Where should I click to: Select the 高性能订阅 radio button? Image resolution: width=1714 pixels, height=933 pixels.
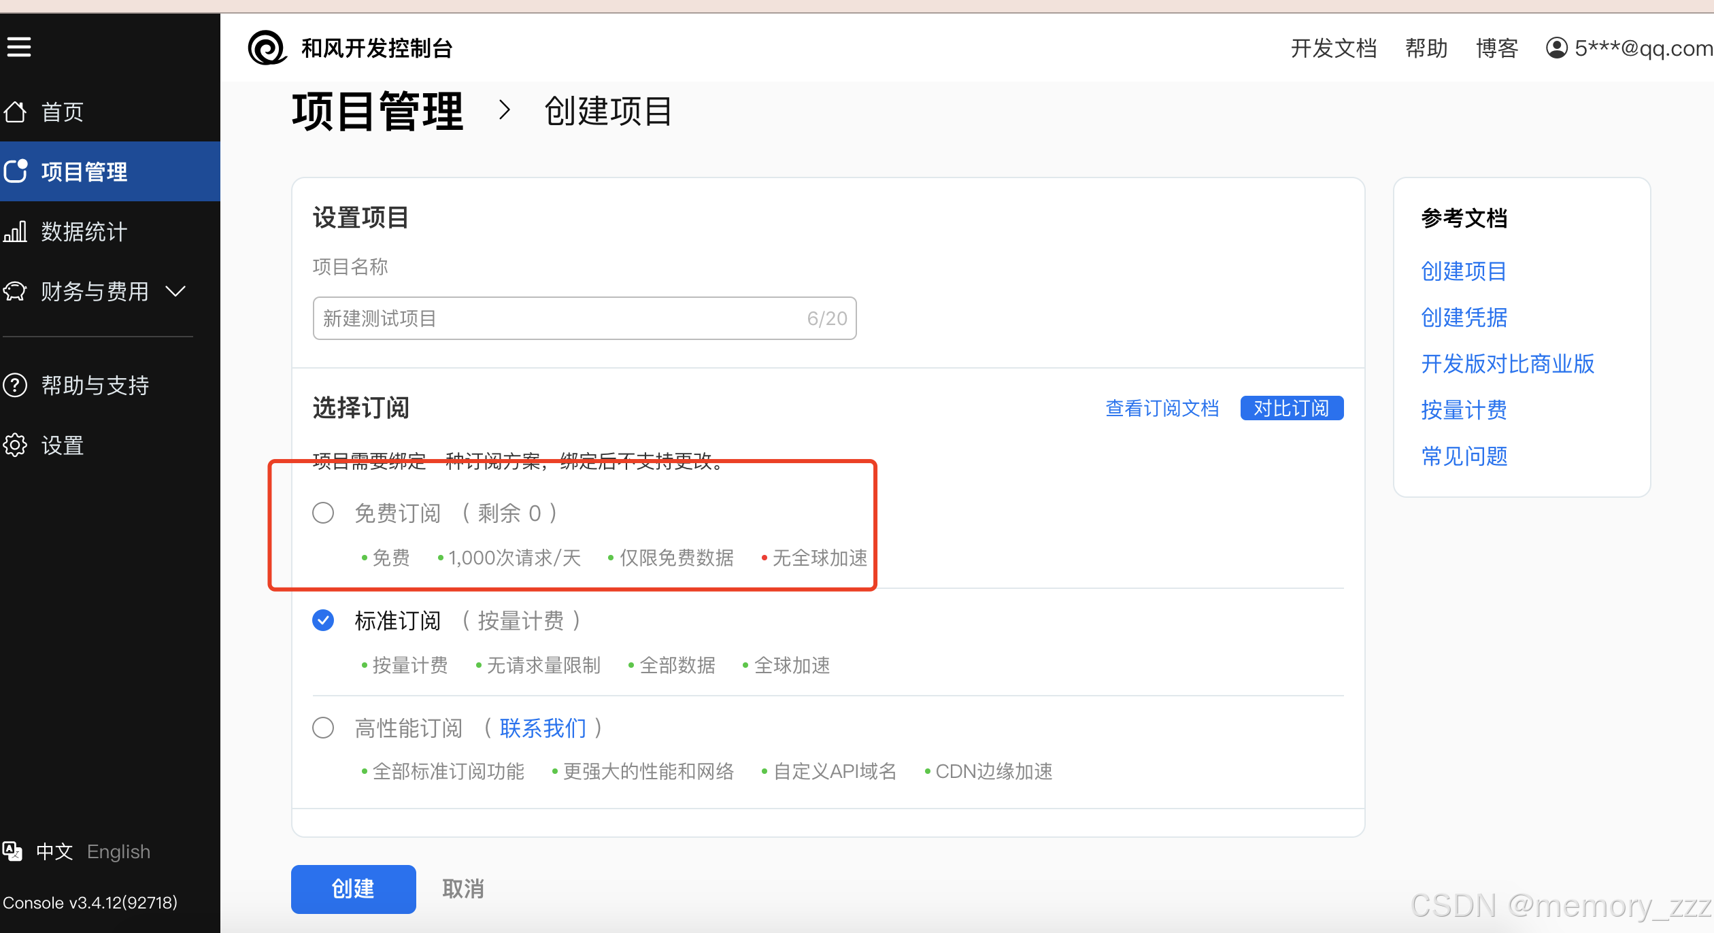(x=323, y=728)
